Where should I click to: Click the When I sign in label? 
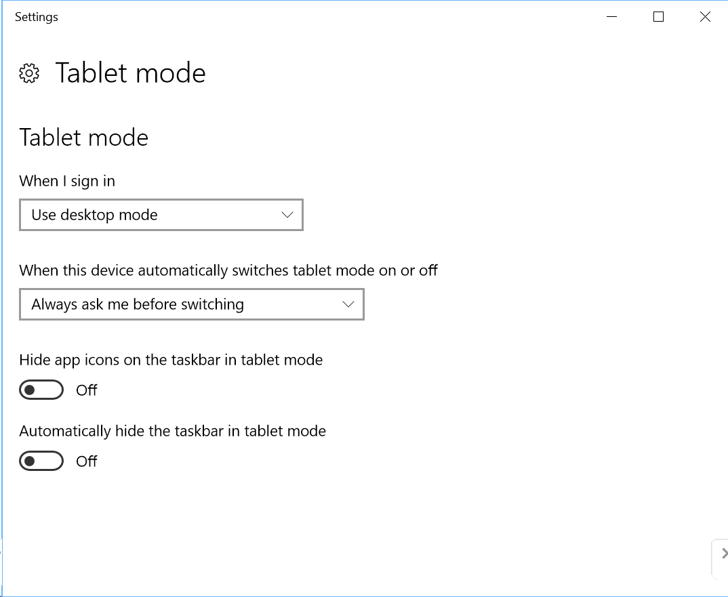68,181
